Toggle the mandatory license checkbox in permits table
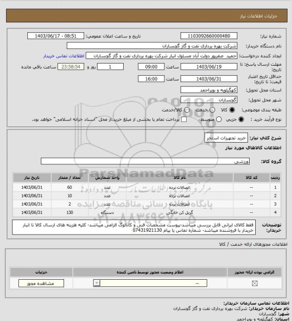Image resolution: width=292 pixels, height=321 pixels. point(255,283)
